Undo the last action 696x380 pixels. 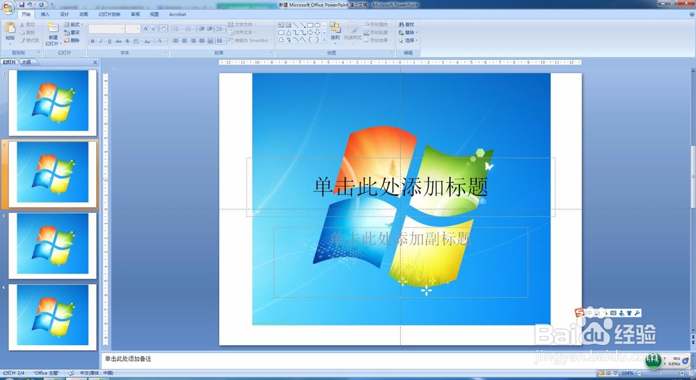(x=30, y=4)
